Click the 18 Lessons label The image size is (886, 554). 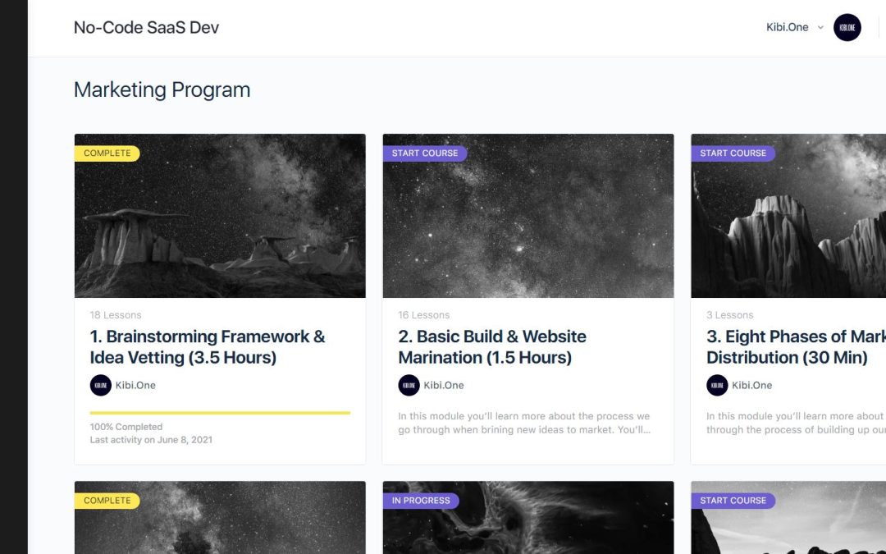point(116,315)
